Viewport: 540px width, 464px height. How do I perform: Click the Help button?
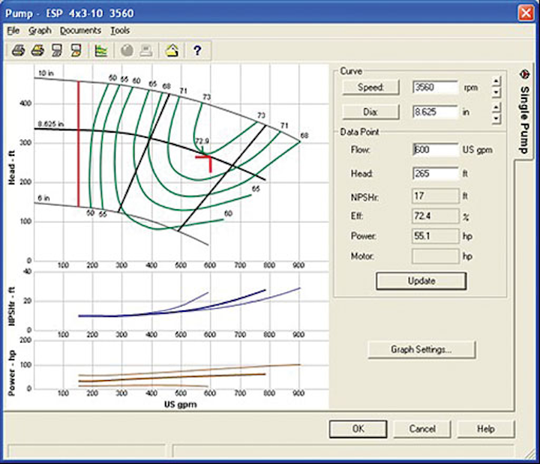pos(486,429)
